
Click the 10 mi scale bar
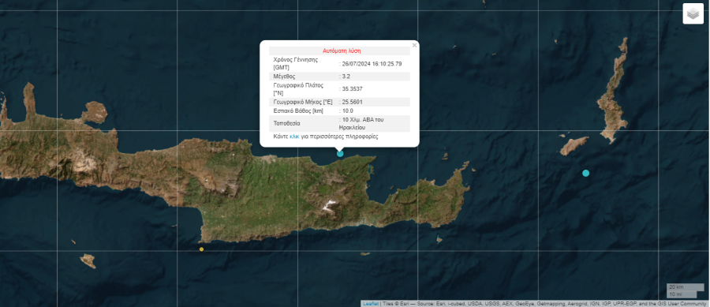tap(682, 294)
